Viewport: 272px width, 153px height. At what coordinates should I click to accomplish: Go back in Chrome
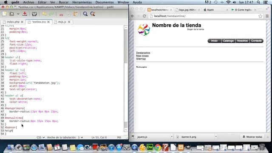(133, 16)
